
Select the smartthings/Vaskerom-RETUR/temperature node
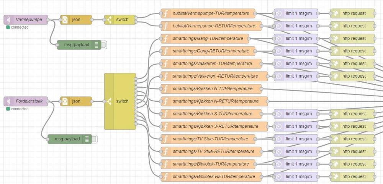(x=216, y=76)
